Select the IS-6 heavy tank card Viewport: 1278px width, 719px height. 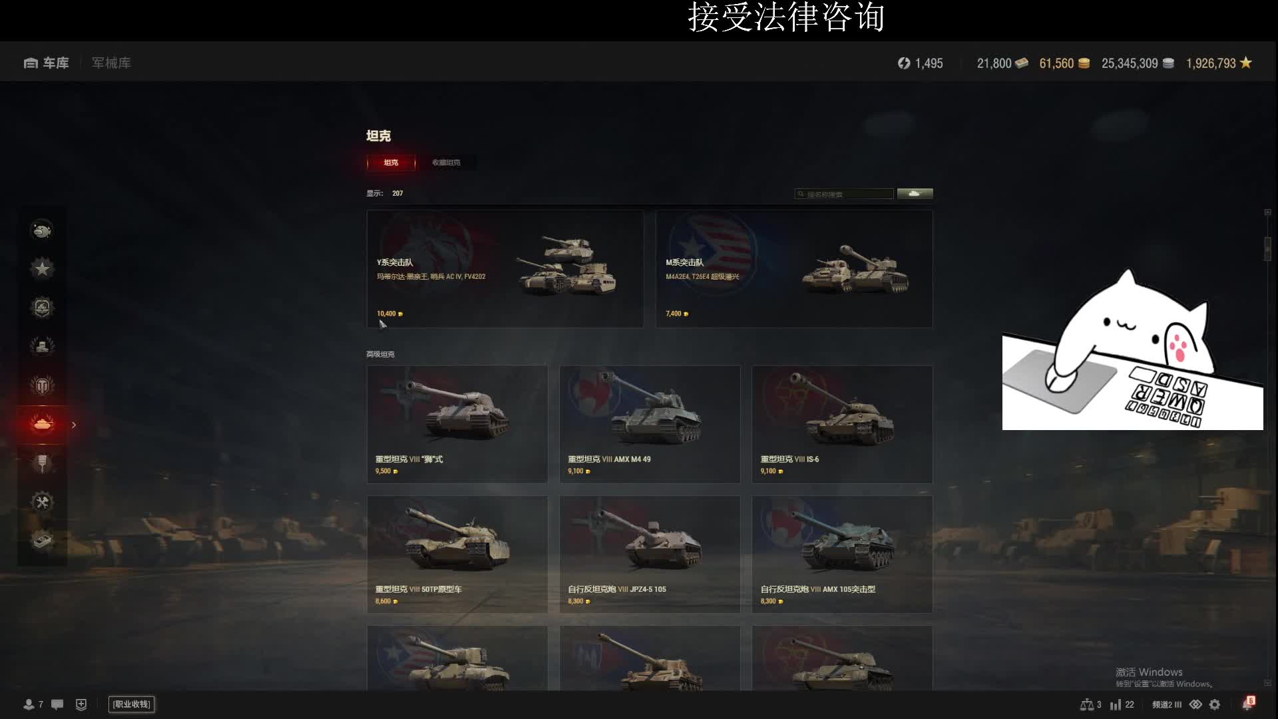pos(842,424)
